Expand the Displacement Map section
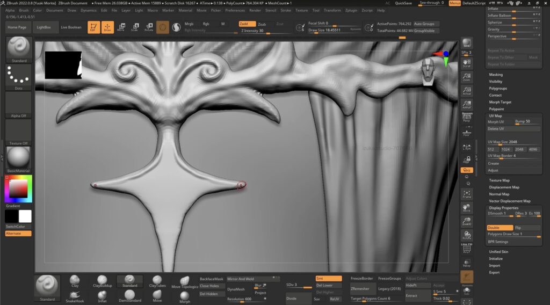The width and height of the screenshot is (550, 305). [504, 187]
